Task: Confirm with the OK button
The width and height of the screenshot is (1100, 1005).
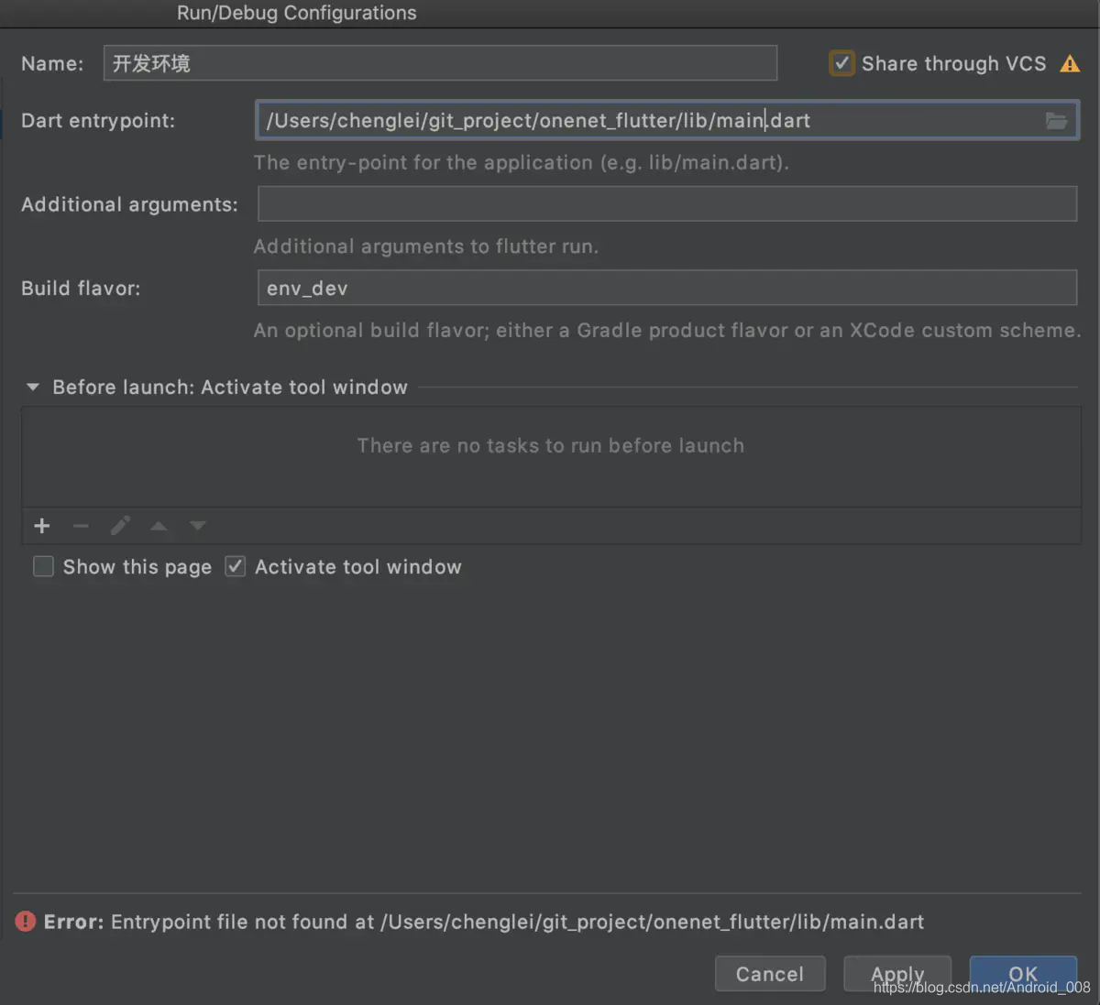Action: coord(1023,974)
